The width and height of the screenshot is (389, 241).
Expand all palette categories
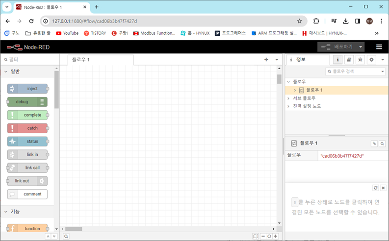(54, 236)
